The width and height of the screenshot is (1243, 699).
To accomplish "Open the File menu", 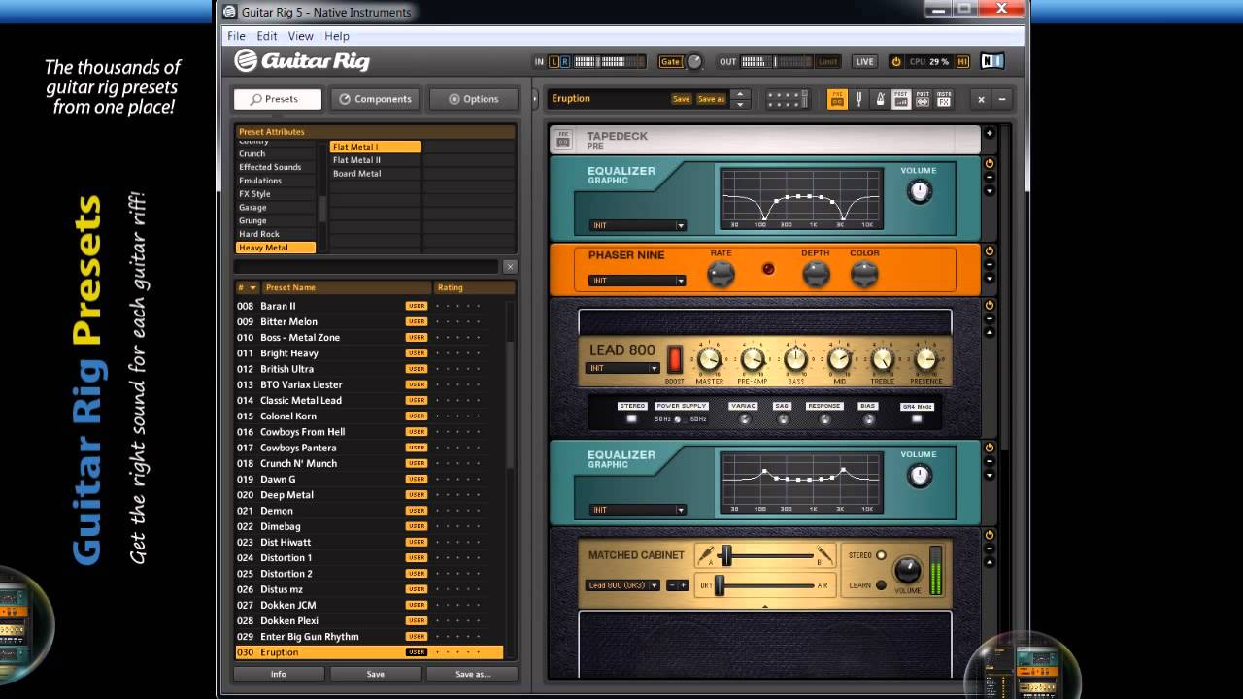I will point(236,36).
